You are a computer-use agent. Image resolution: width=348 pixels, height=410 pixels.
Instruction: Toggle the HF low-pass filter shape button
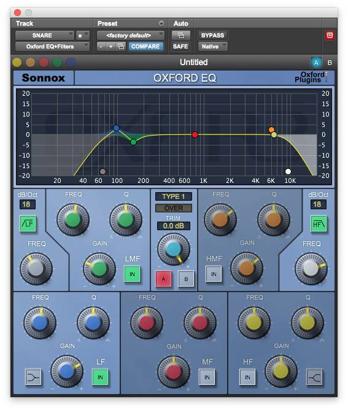319,223
